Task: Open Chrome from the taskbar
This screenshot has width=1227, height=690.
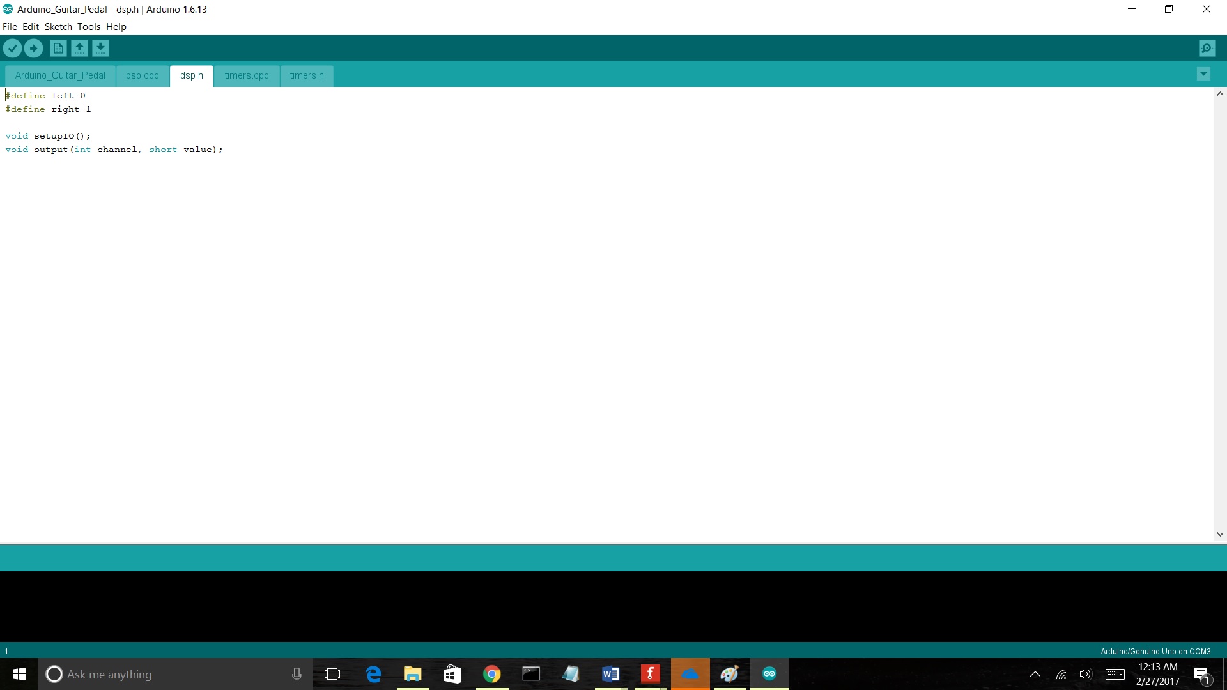Action: [491, 674]
